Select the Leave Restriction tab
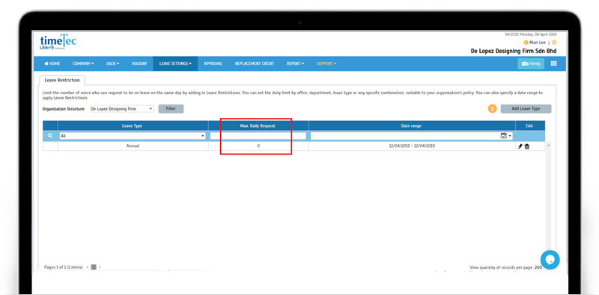Viewport: 599px width, 295px height. click(x=62, y=81)
